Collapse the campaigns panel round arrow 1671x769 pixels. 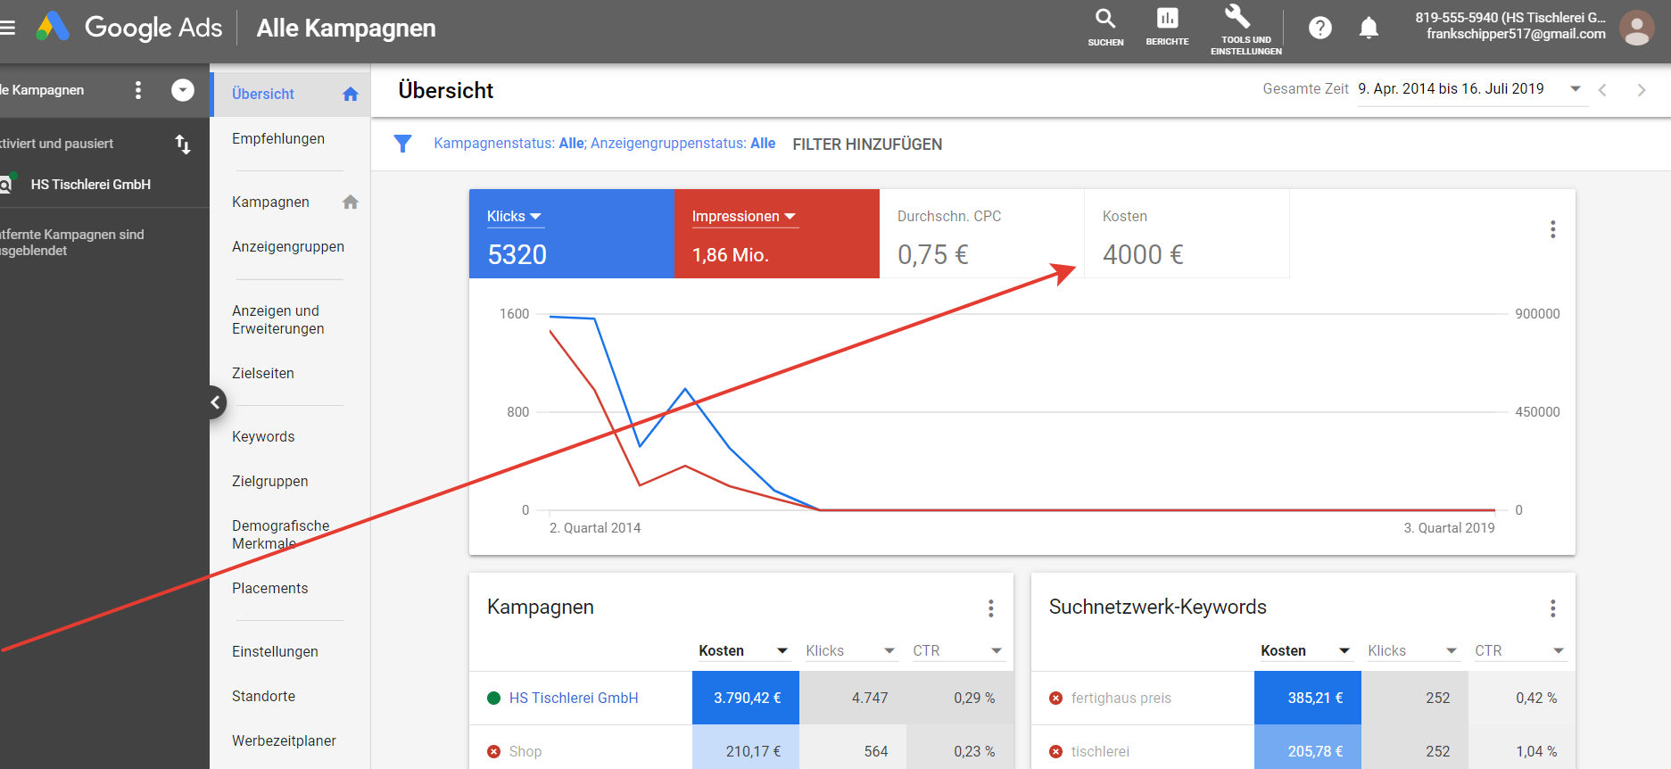pyautogui.click(x=183, y=90)
